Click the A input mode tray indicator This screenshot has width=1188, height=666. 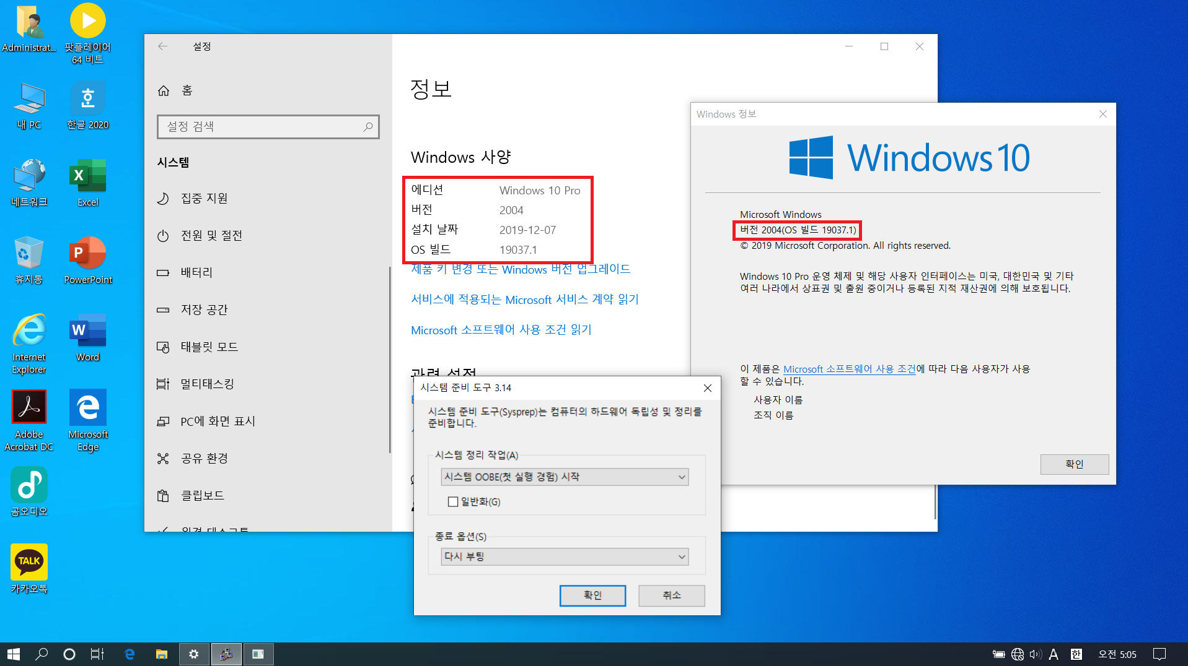[1054, 654]
